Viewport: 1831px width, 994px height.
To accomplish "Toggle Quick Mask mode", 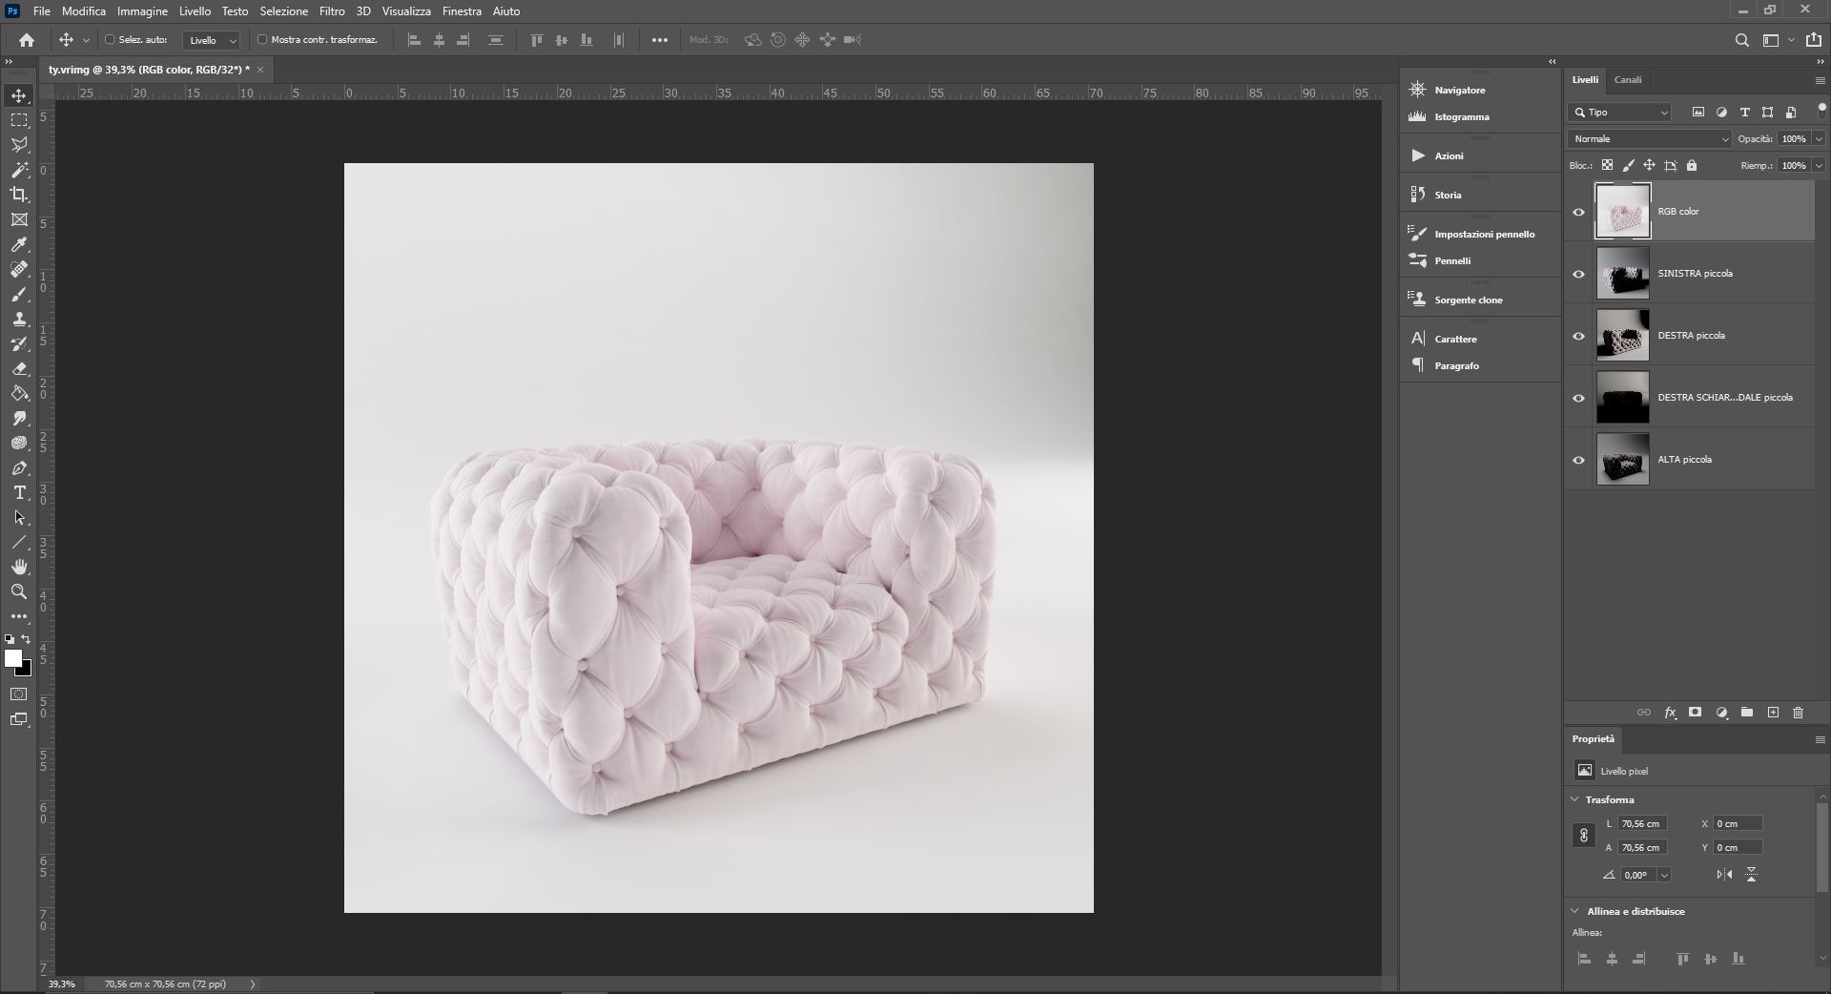I will coord(19,694).
